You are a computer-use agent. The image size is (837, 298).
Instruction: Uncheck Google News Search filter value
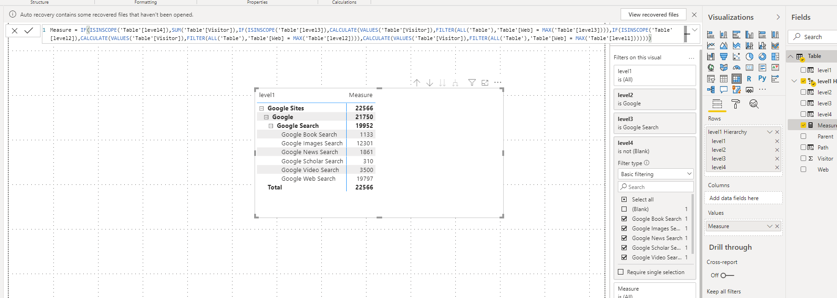click(624, 238)
